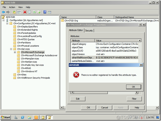Go back with the blue Back arrow

pyautogui.click(x=3, y=12)
